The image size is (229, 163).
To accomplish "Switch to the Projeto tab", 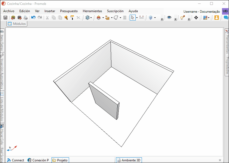I will [60, 160].
